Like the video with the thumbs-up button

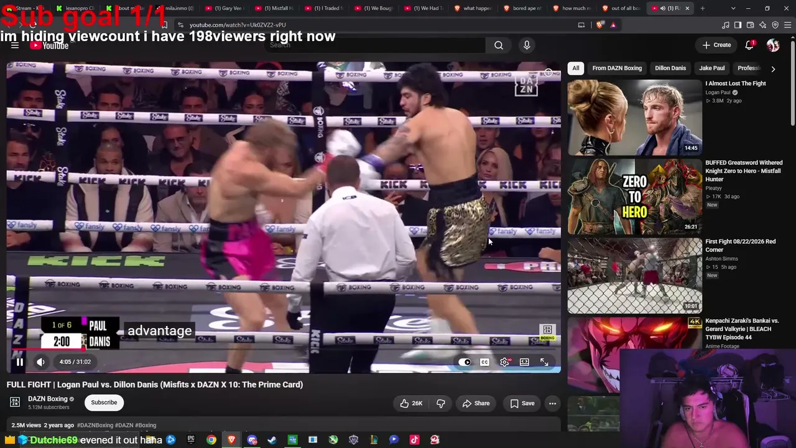412,403
